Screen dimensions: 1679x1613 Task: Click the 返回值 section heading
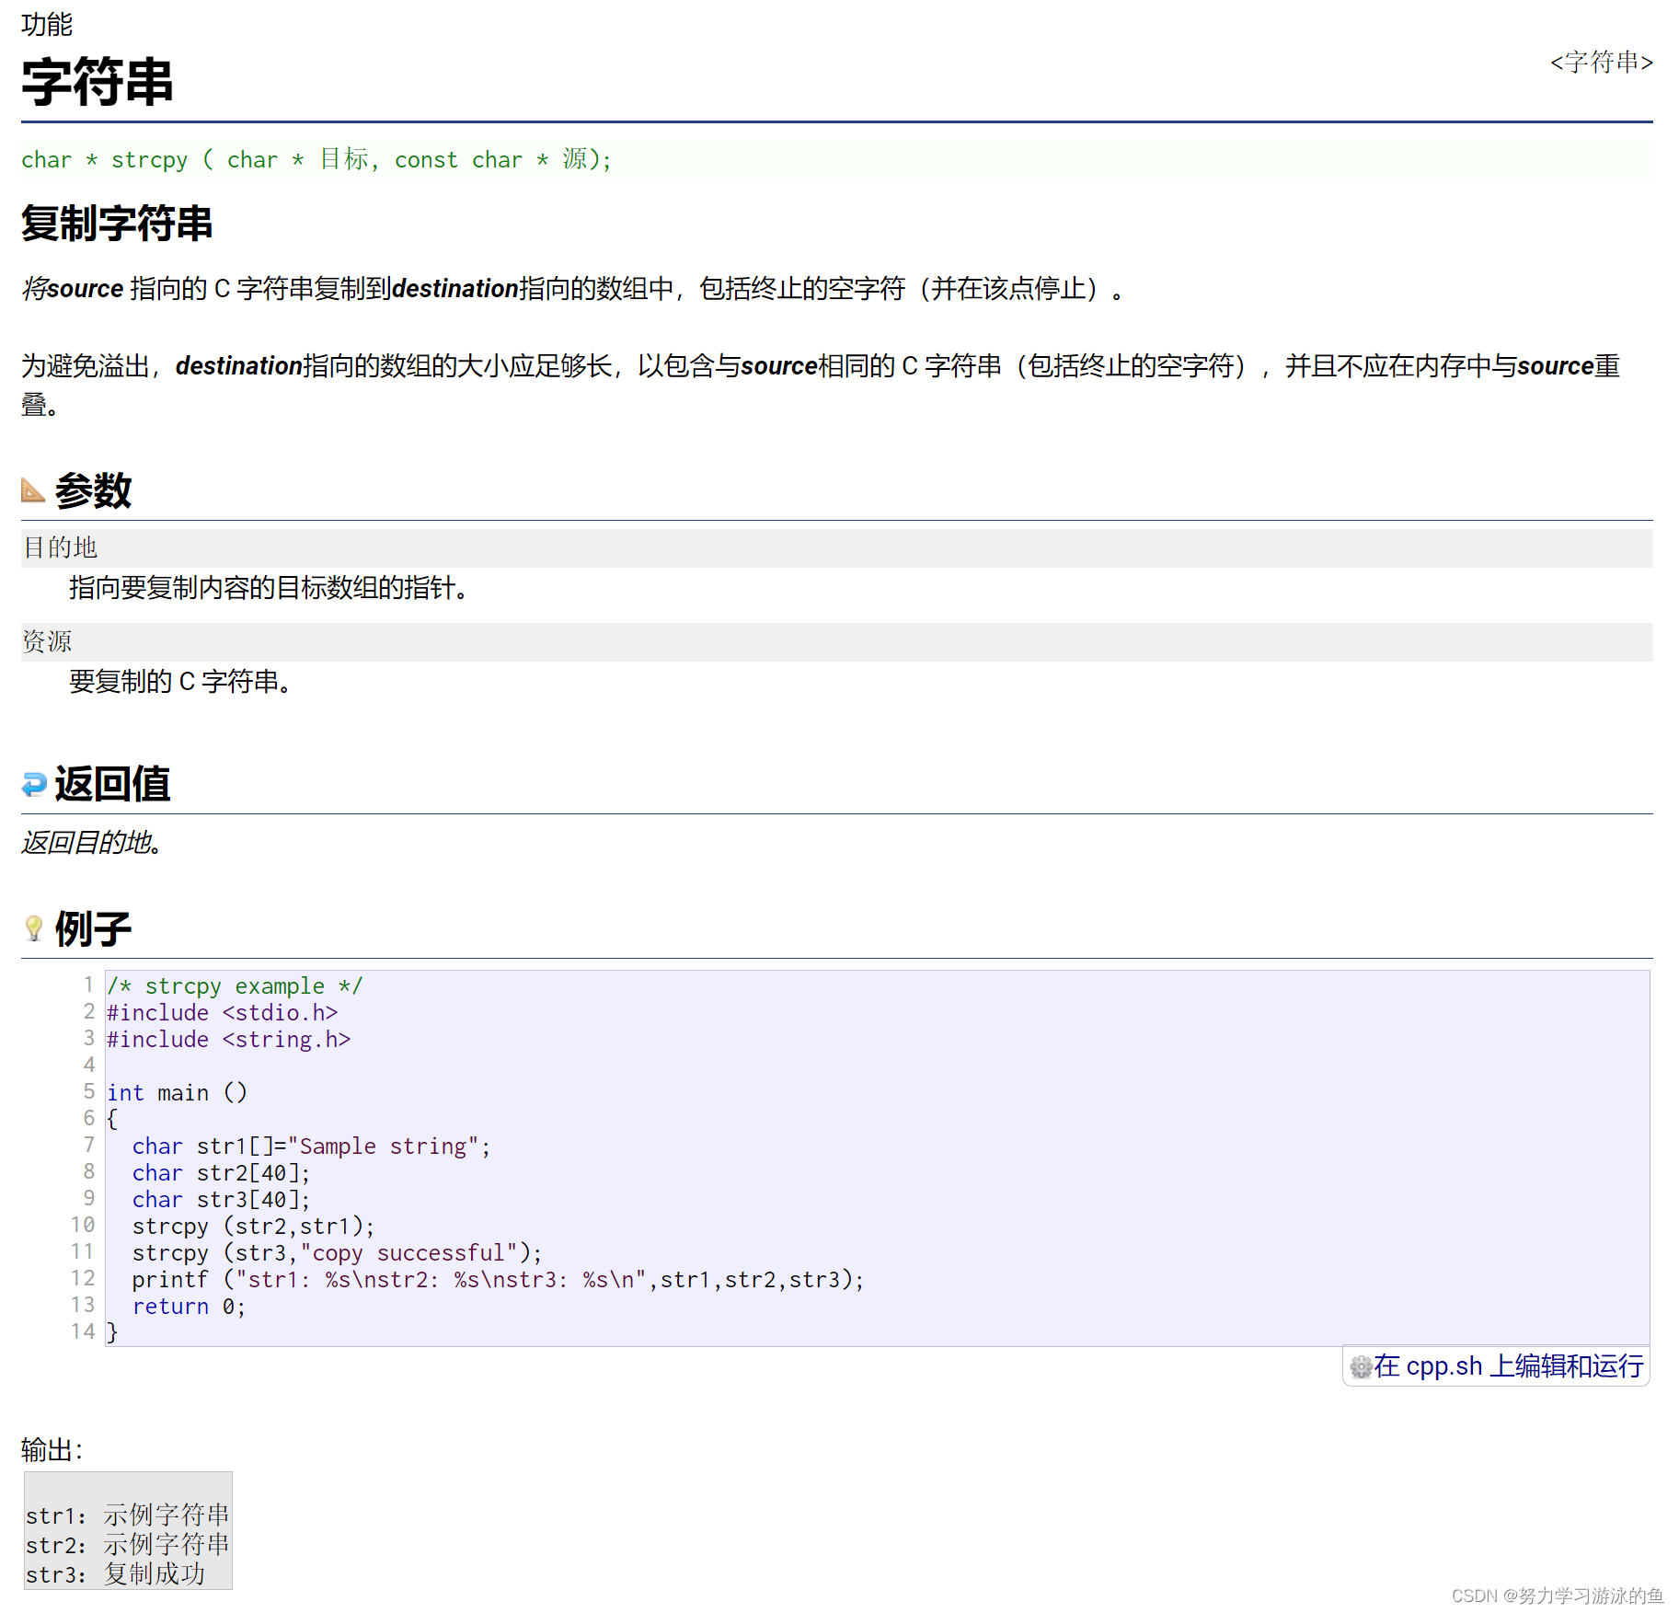click(112, 784)
